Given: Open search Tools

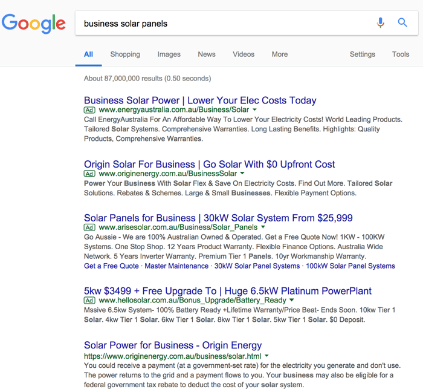Looking at the screenshot, I should (400, 54).
